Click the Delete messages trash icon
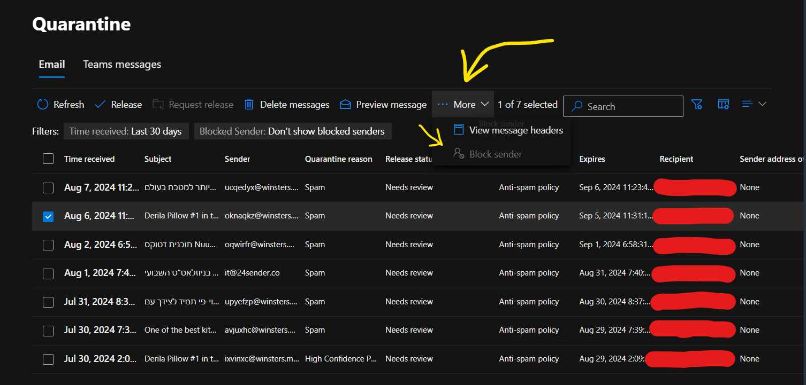The height and width of the screenshot is (385, 806). pos(249,105)
